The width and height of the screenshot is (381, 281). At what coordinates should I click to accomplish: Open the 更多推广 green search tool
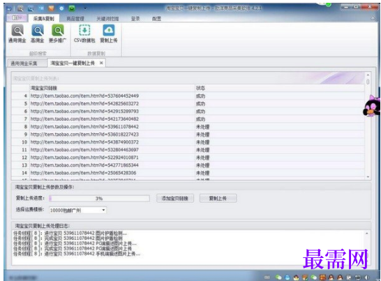point(58,33)
